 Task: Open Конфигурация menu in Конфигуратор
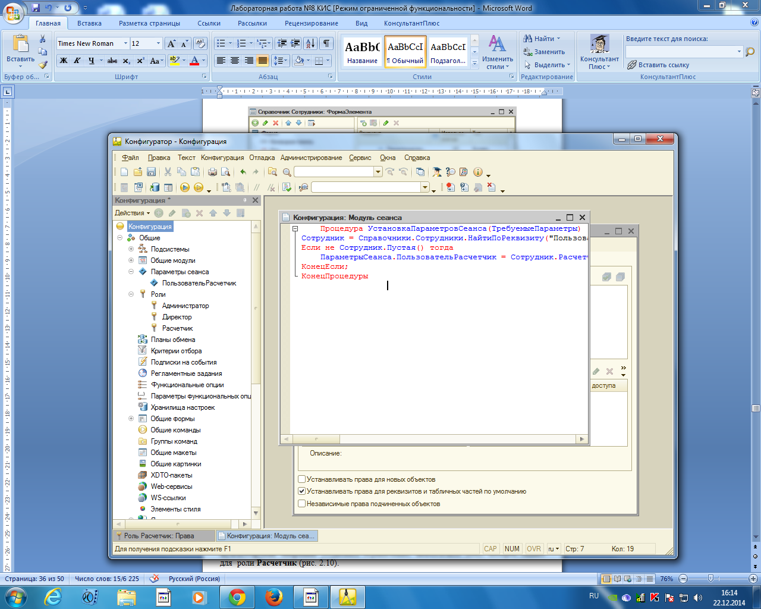pyautogui.click(x=222, y=158)
